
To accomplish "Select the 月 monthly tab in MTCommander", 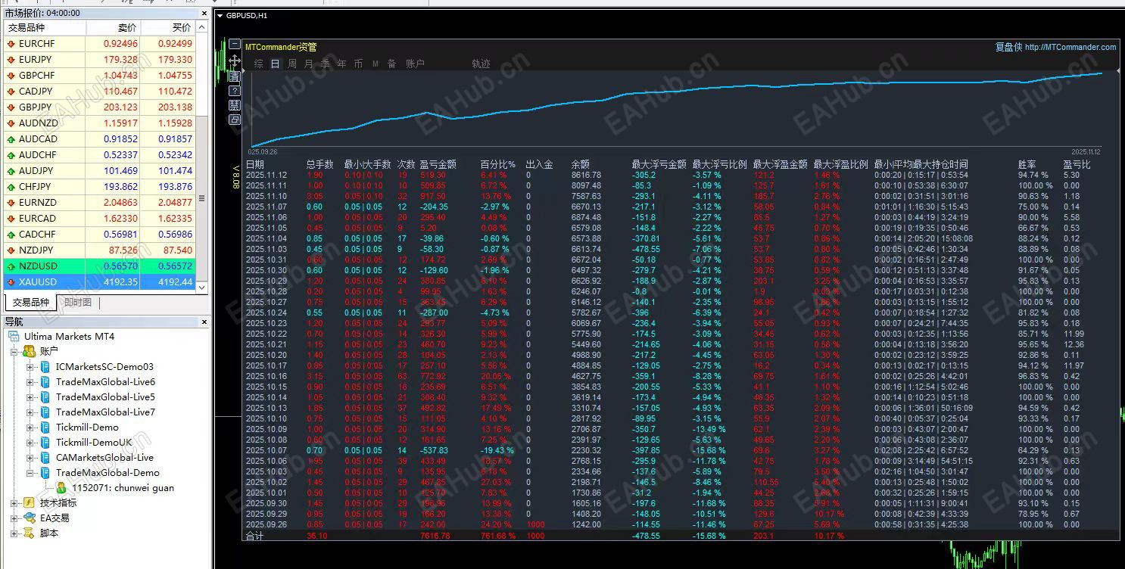I will coord(309,64).
